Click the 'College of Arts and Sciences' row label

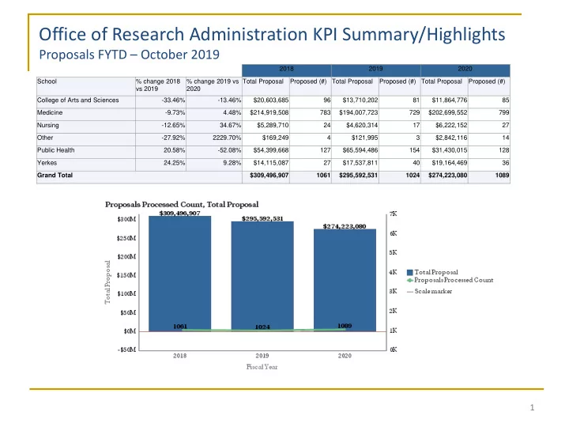tap(85, 100)
